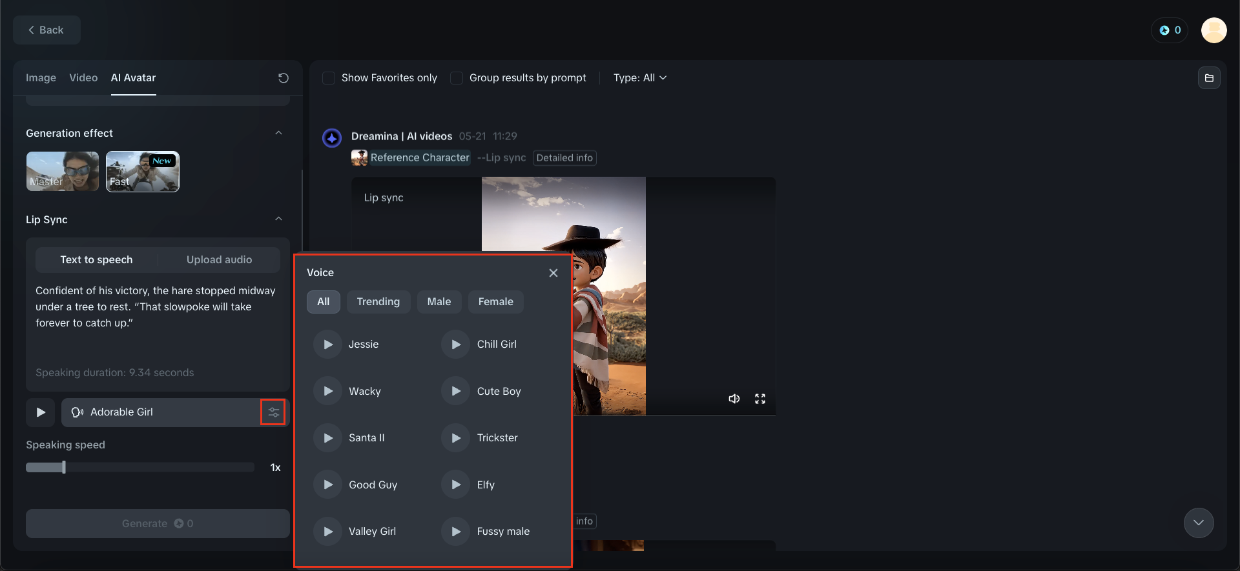
Task: Select the Fast generation effect
Action: (x=143, y=172)
